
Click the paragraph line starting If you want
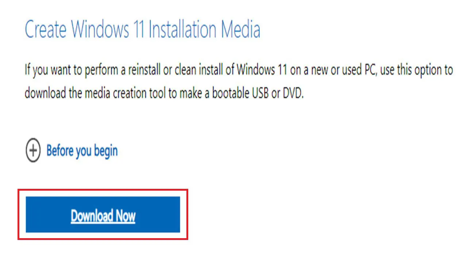[x=239, y=70]
